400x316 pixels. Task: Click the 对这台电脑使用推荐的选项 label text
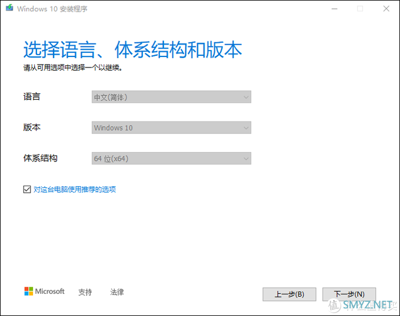[x=75, y=190]
